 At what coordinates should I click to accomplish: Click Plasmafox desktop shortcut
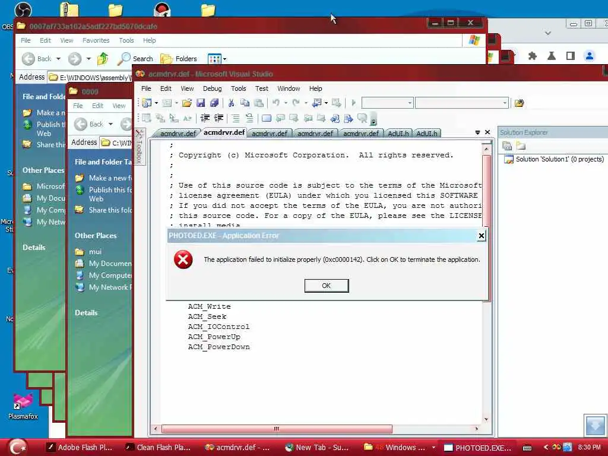pos(23,407)
